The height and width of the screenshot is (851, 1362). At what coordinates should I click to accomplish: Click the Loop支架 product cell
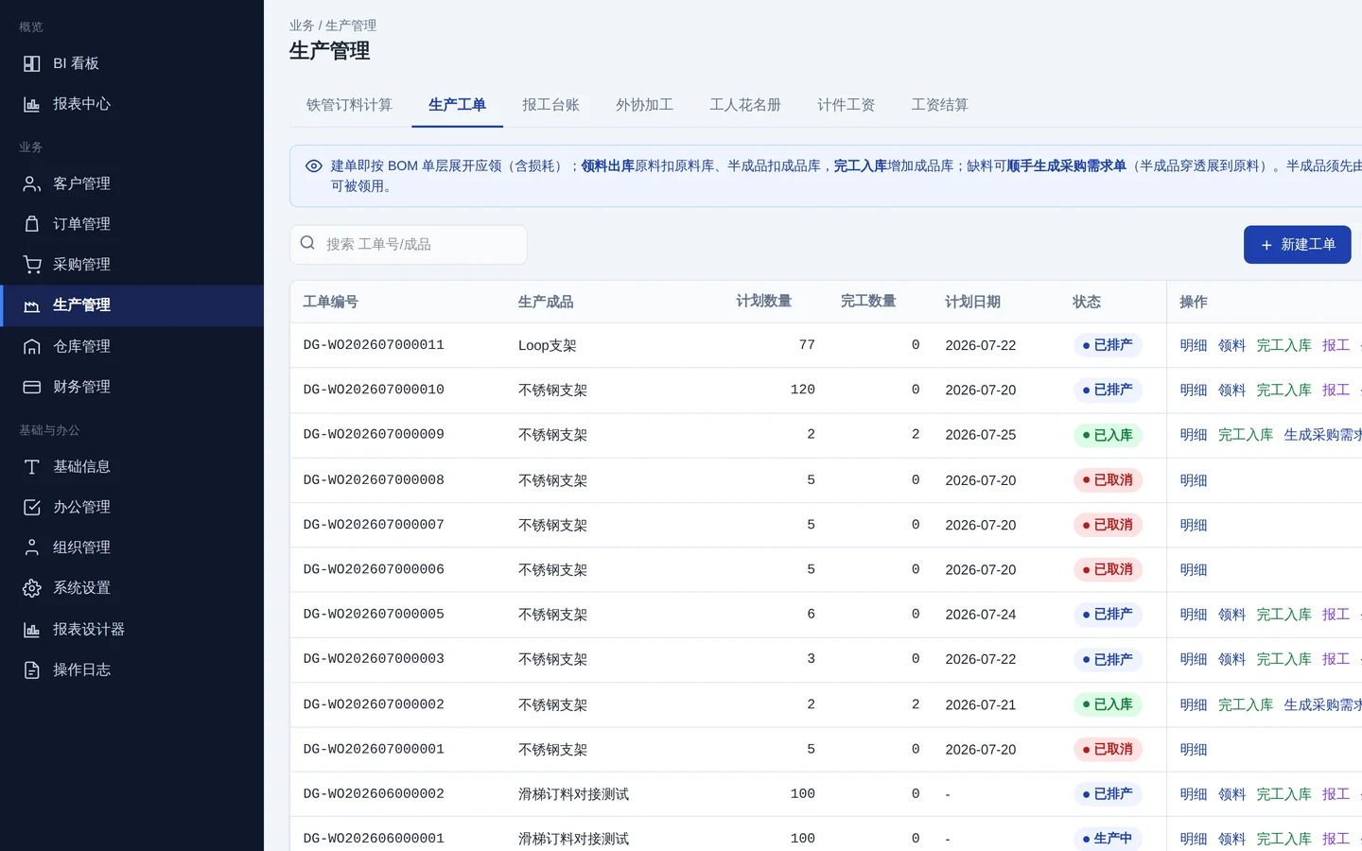point(548,345)
